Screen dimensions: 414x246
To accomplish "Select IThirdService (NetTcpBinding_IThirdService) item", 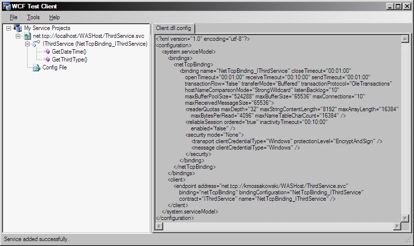I will point(95,44).
